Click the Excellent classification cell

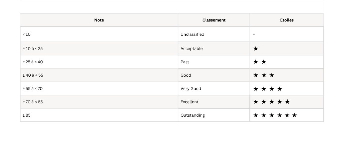[189, 102]
